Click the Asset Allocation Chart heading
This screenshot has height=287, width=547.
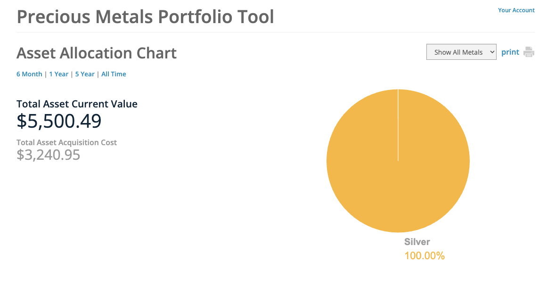[x=97, y=53]
